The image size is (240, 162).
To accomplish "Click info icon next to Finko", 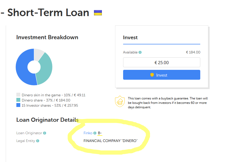I will point(95,133).
